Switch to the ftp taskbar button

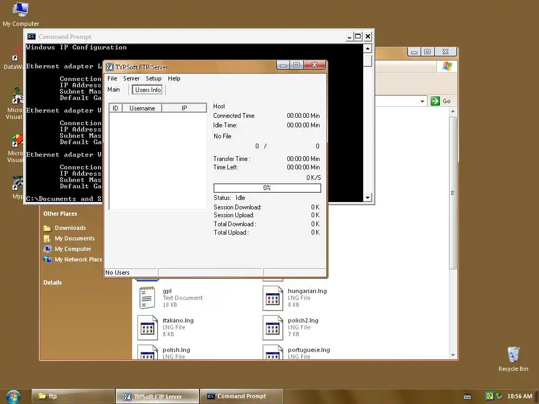tap(73, 396)
